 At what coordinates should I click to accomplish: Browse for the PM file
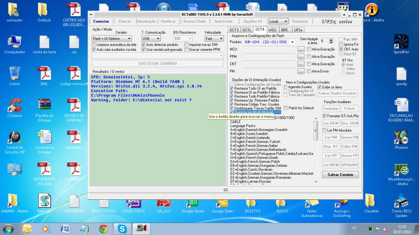301,71
